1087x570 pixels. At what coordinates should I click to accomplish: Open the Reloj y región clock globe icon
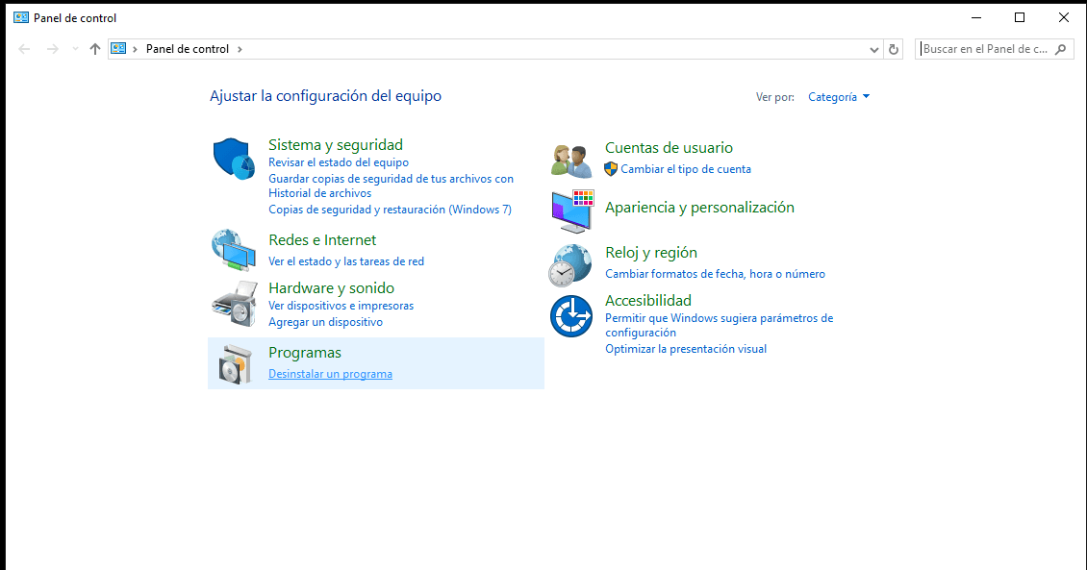coord(570,265)
